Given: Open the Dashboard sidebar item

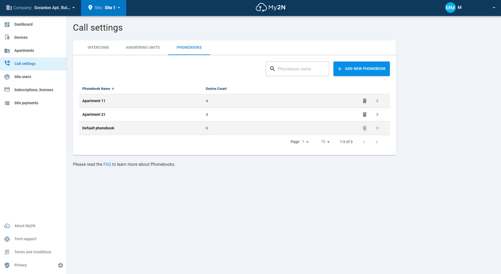Looking at the screenshot, I should tap(33, 24).
